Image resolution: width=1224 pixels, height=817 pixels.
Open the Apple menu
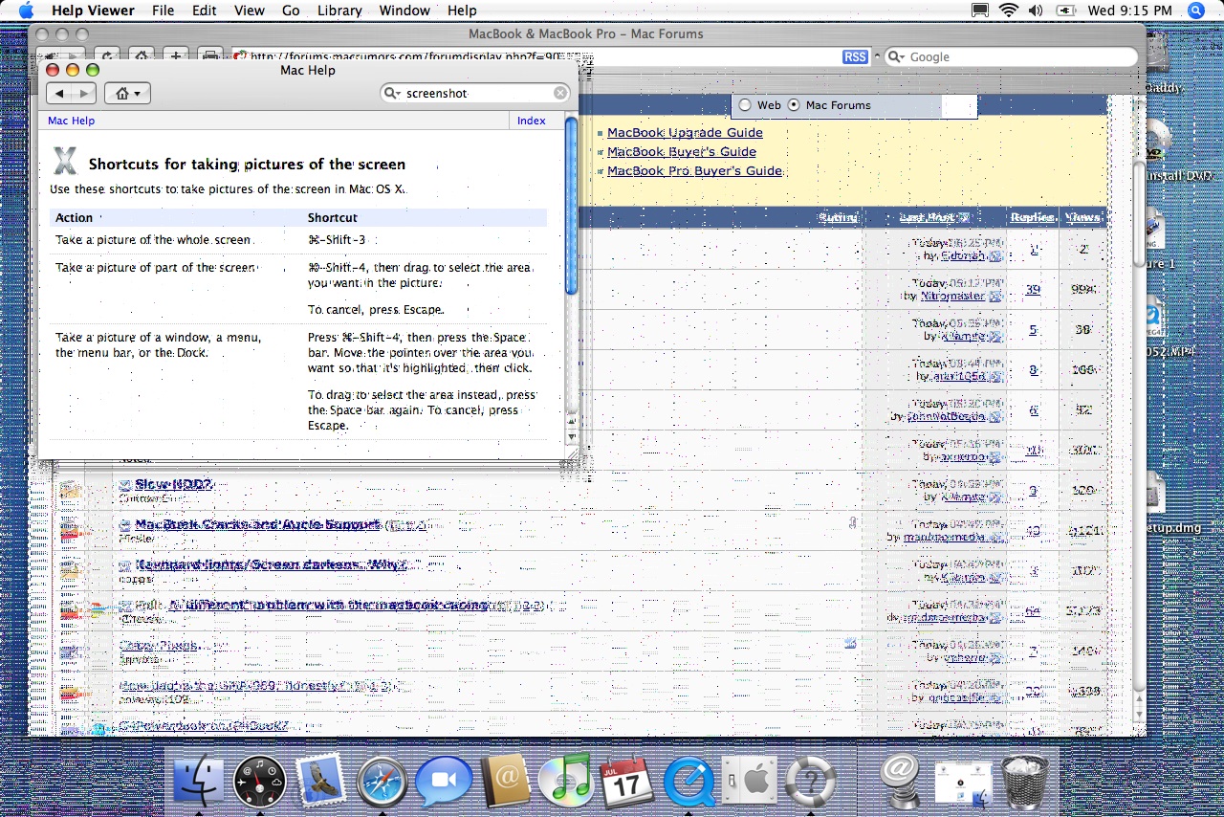click(26, 11)
